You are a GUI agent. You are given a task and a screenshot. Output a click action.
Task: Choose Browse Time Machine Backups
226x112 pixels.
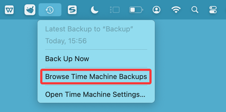coord(96,77)
